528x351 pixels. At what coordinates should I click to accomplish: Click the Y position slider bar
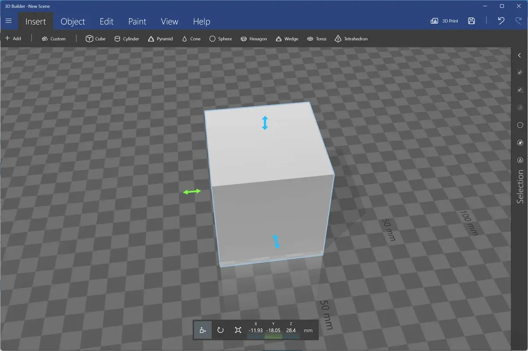[274, 337]
